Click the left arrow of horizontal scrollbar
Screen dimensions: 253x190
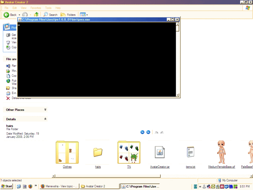coord(53,176)
